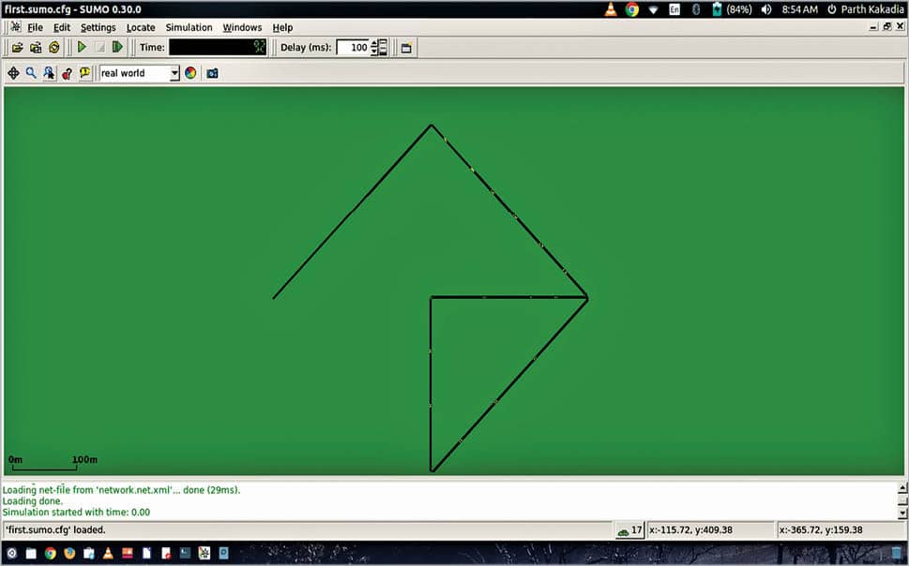Open Software Center bag icon in taskbar

(89, 553)
